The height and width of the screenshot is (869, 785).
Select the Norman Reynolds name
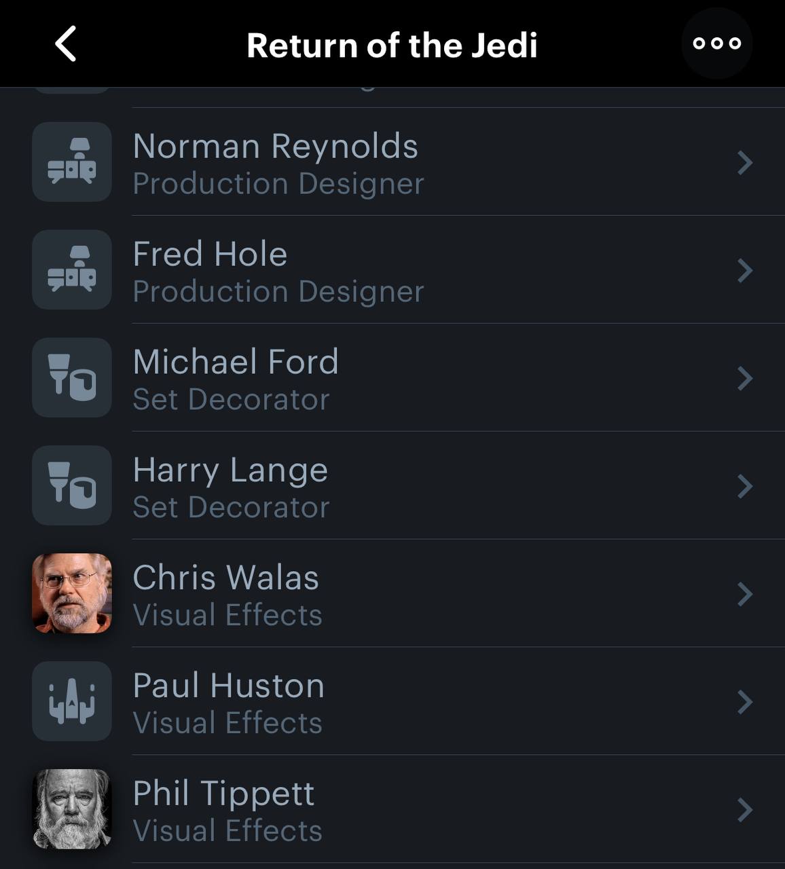click(x=275, y=147)
